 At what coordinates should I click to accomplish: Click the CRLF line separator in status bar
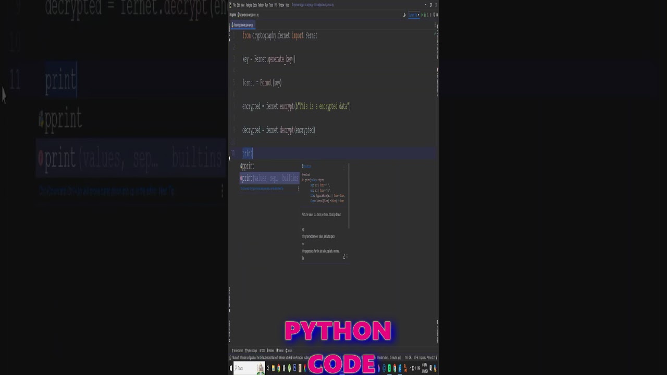click(411, 358)
